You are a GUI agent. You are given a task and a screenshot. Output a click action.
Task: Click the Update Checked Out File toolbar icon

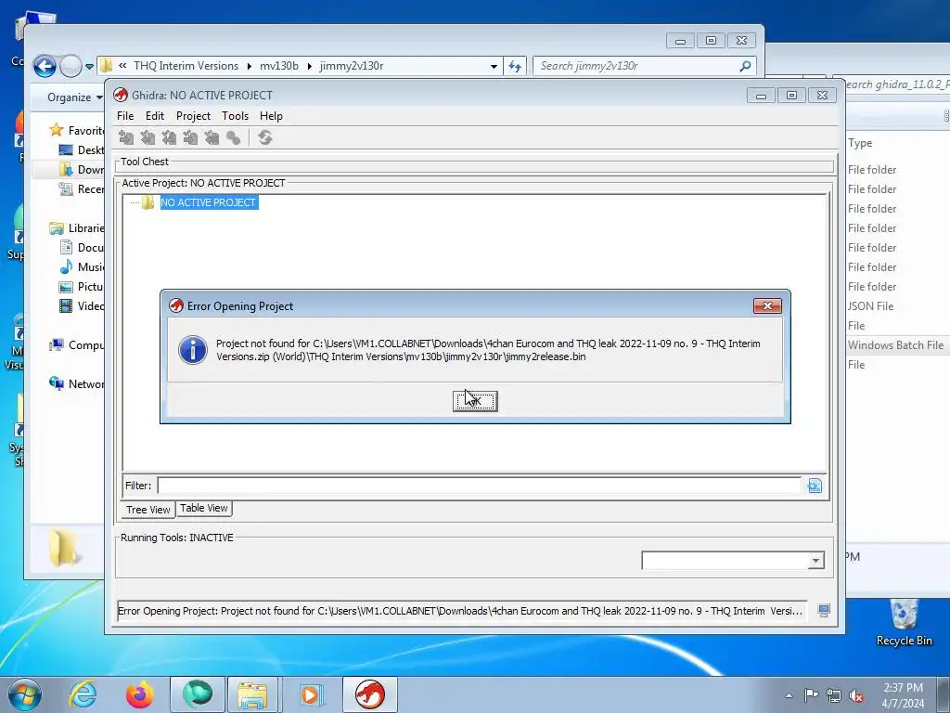169,137
